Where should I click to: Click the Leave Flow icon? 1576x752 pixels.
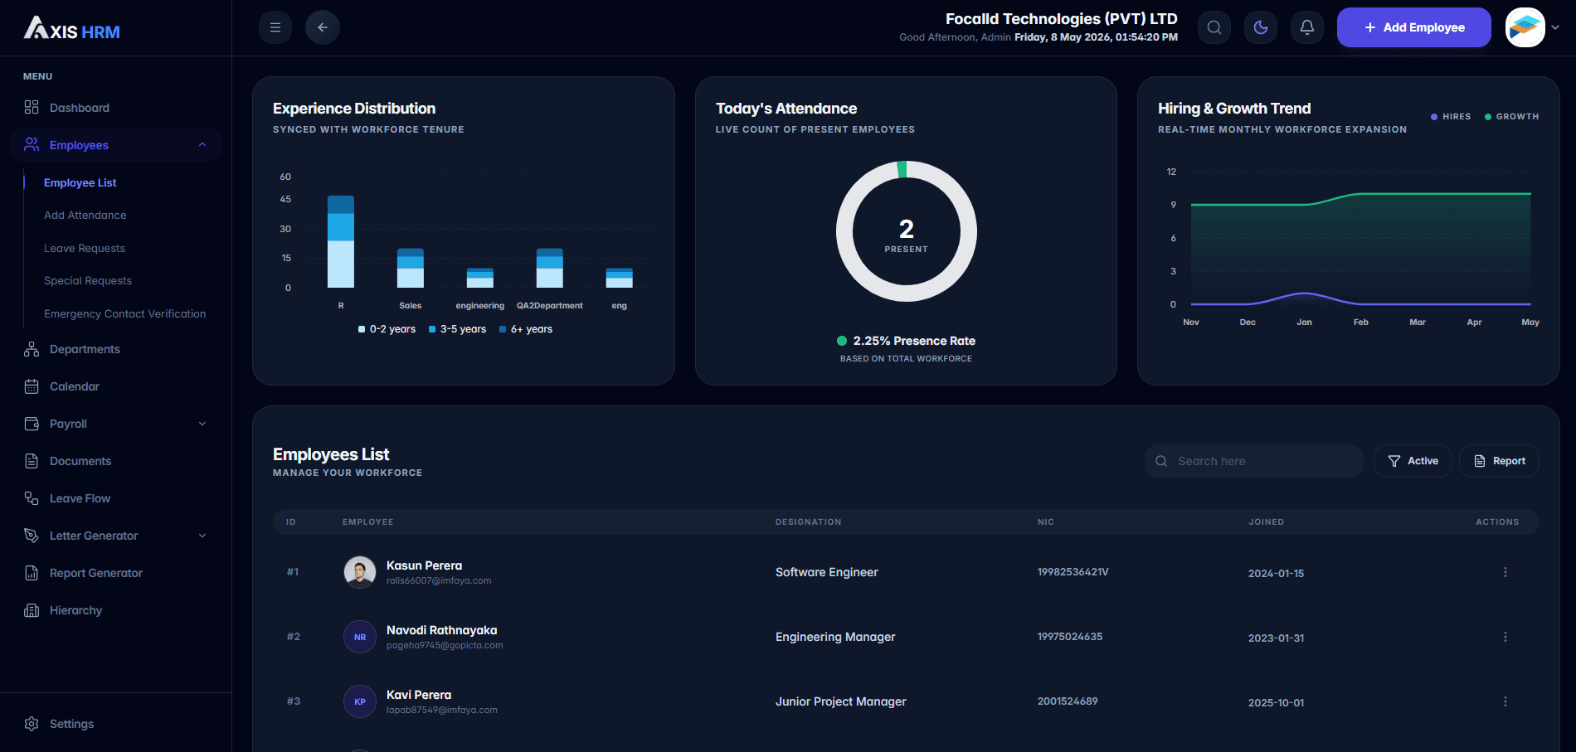pyautogui.click(x=32, y=498)
